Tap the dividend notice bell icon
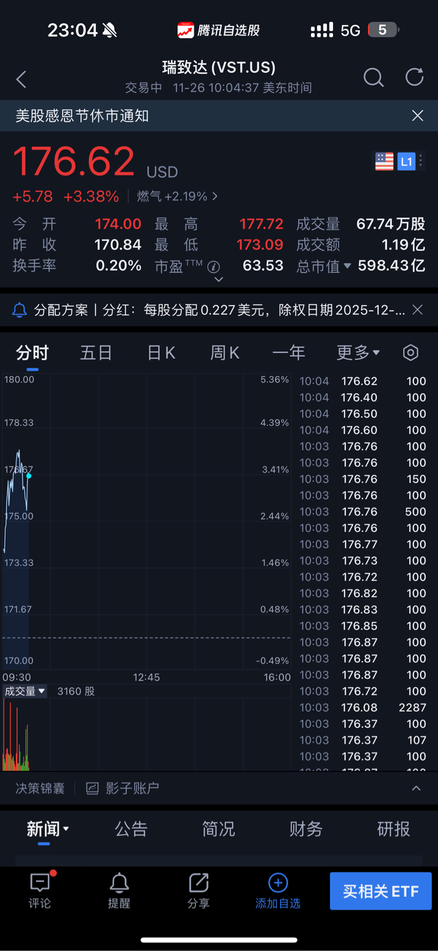This screenshot has width=438, height=951. click(x=19, y=310)
